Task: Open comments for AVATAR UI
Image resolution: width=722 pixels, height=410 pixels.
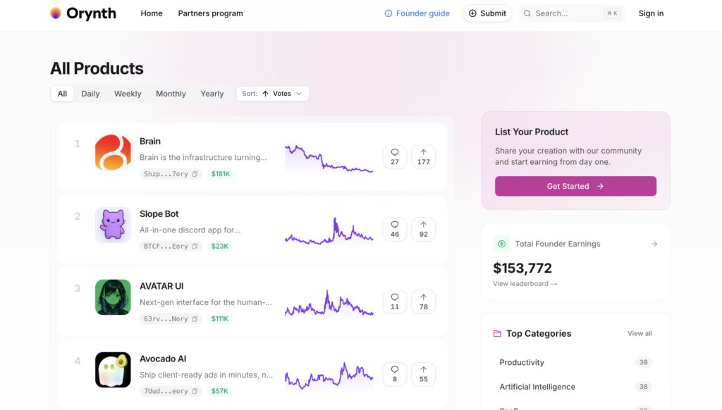Action: pyautogui.click(x=394, y=302)
